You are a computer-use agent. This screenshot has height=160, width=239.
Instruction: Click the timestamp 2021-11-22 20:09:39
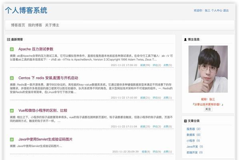coord(125,152)
